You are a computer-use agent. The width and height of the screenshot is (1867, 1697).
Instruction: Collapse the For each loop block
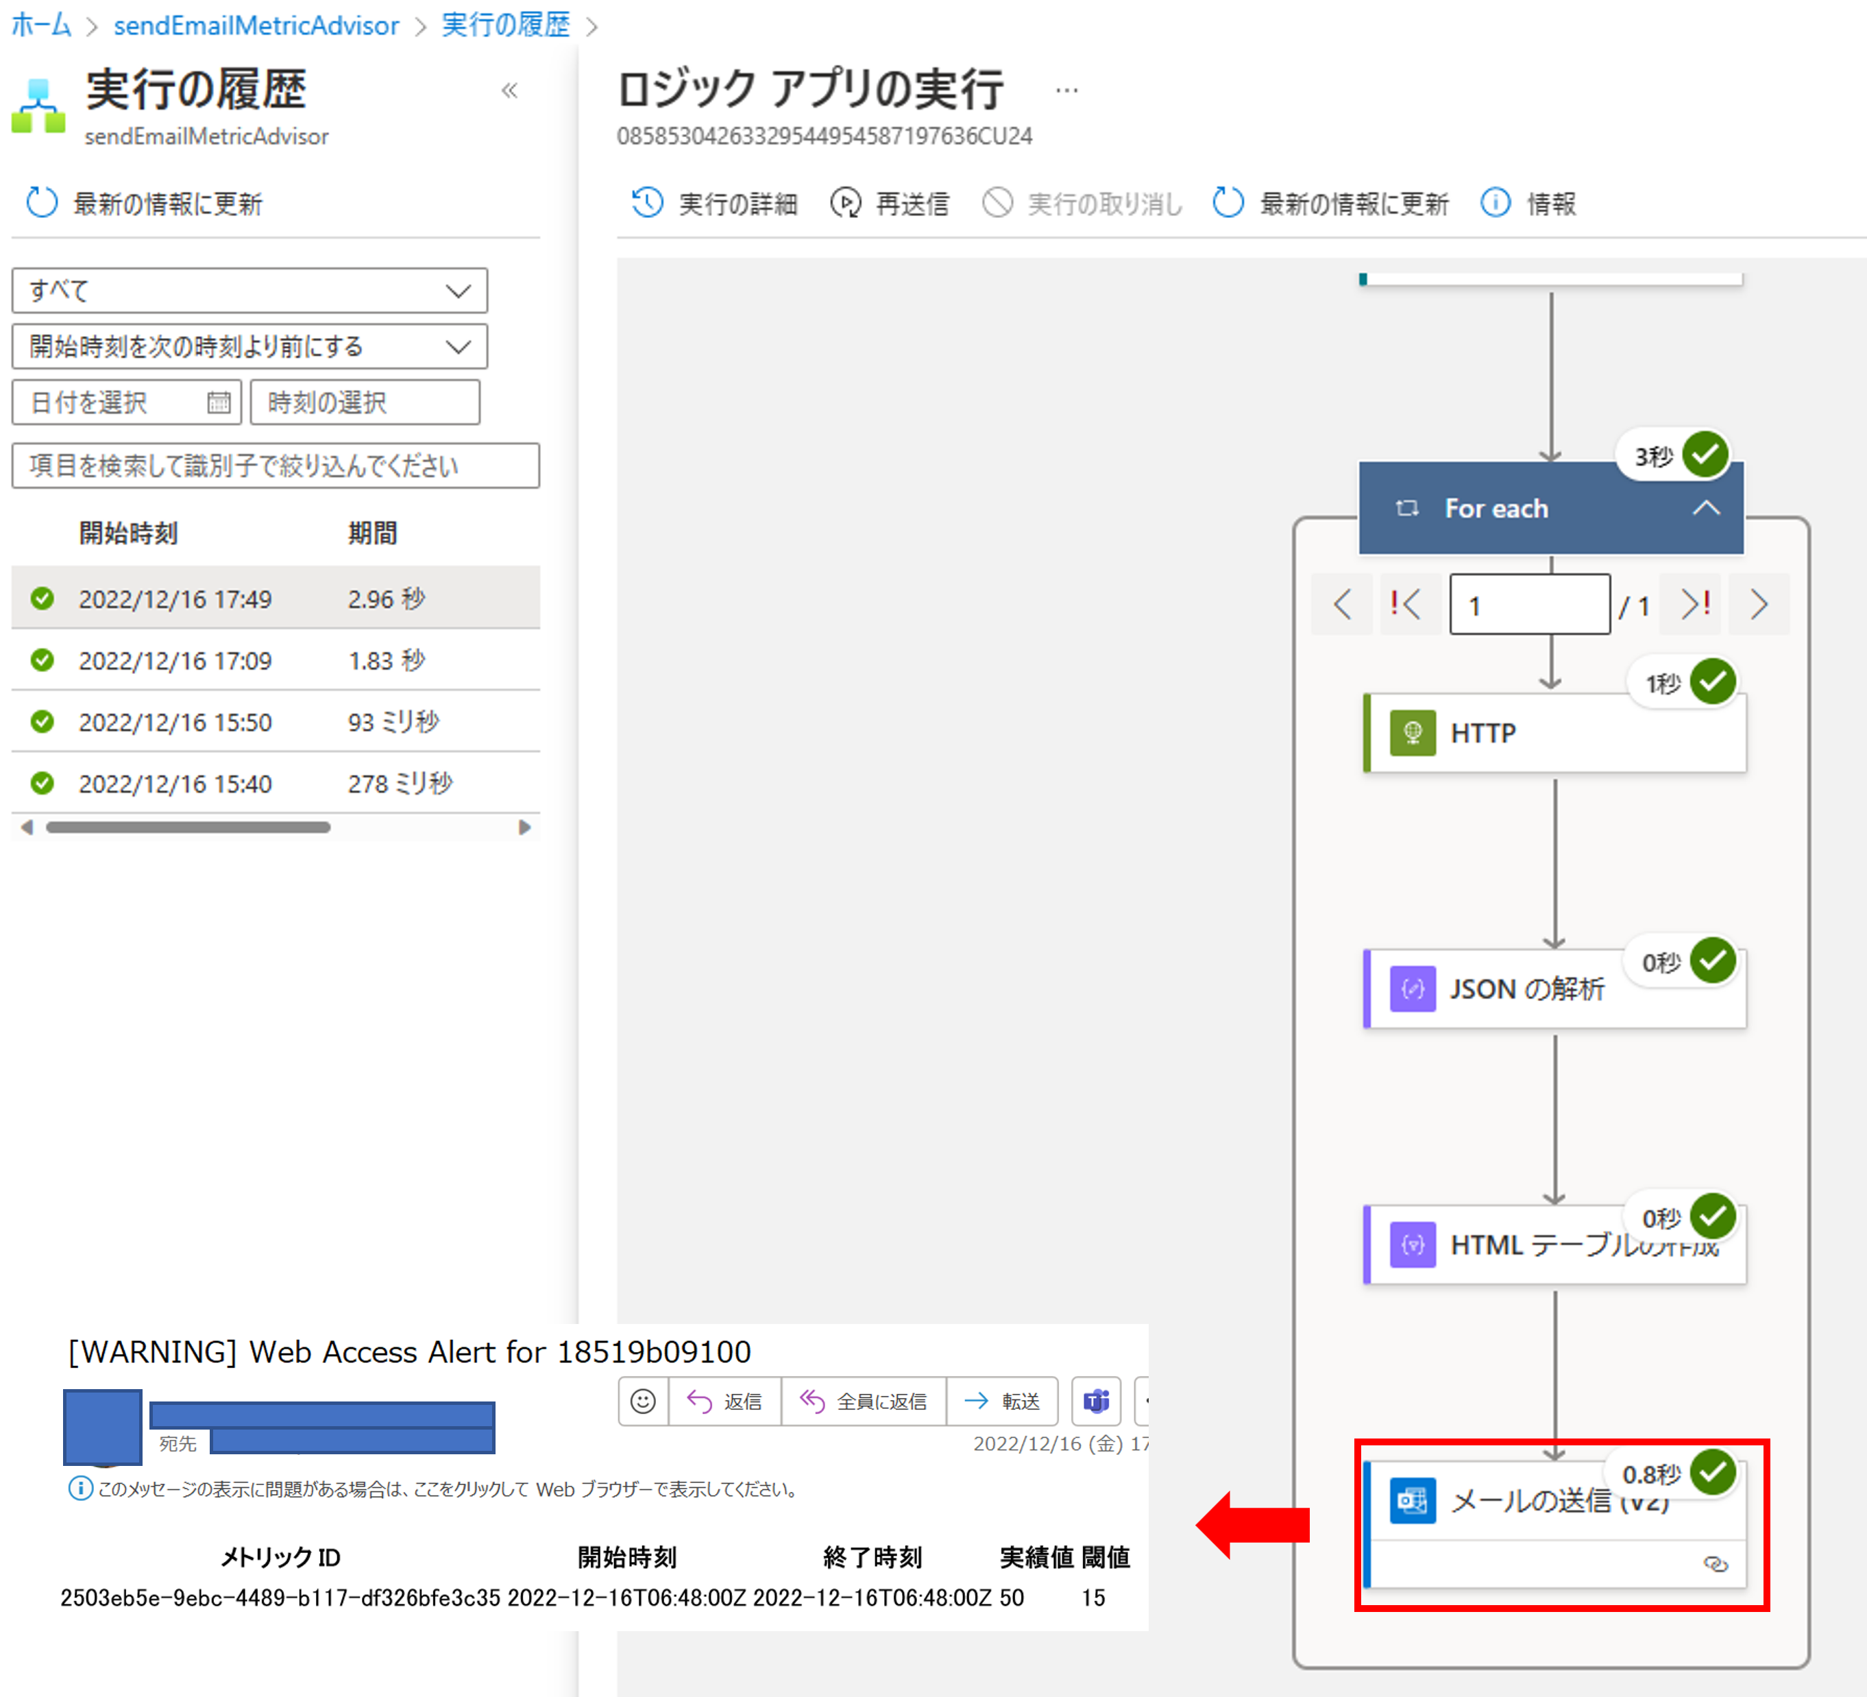point(1706,509)
